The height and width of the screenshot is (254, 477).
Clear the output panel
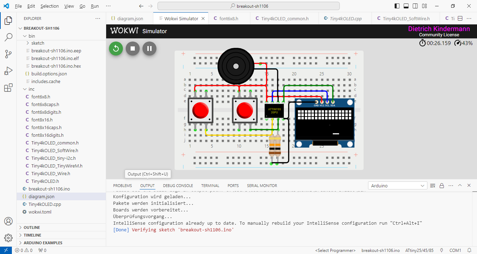[x=433, y=186]
